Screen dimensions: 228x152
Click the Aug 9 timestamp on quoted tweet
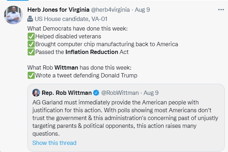pos(151,93)
